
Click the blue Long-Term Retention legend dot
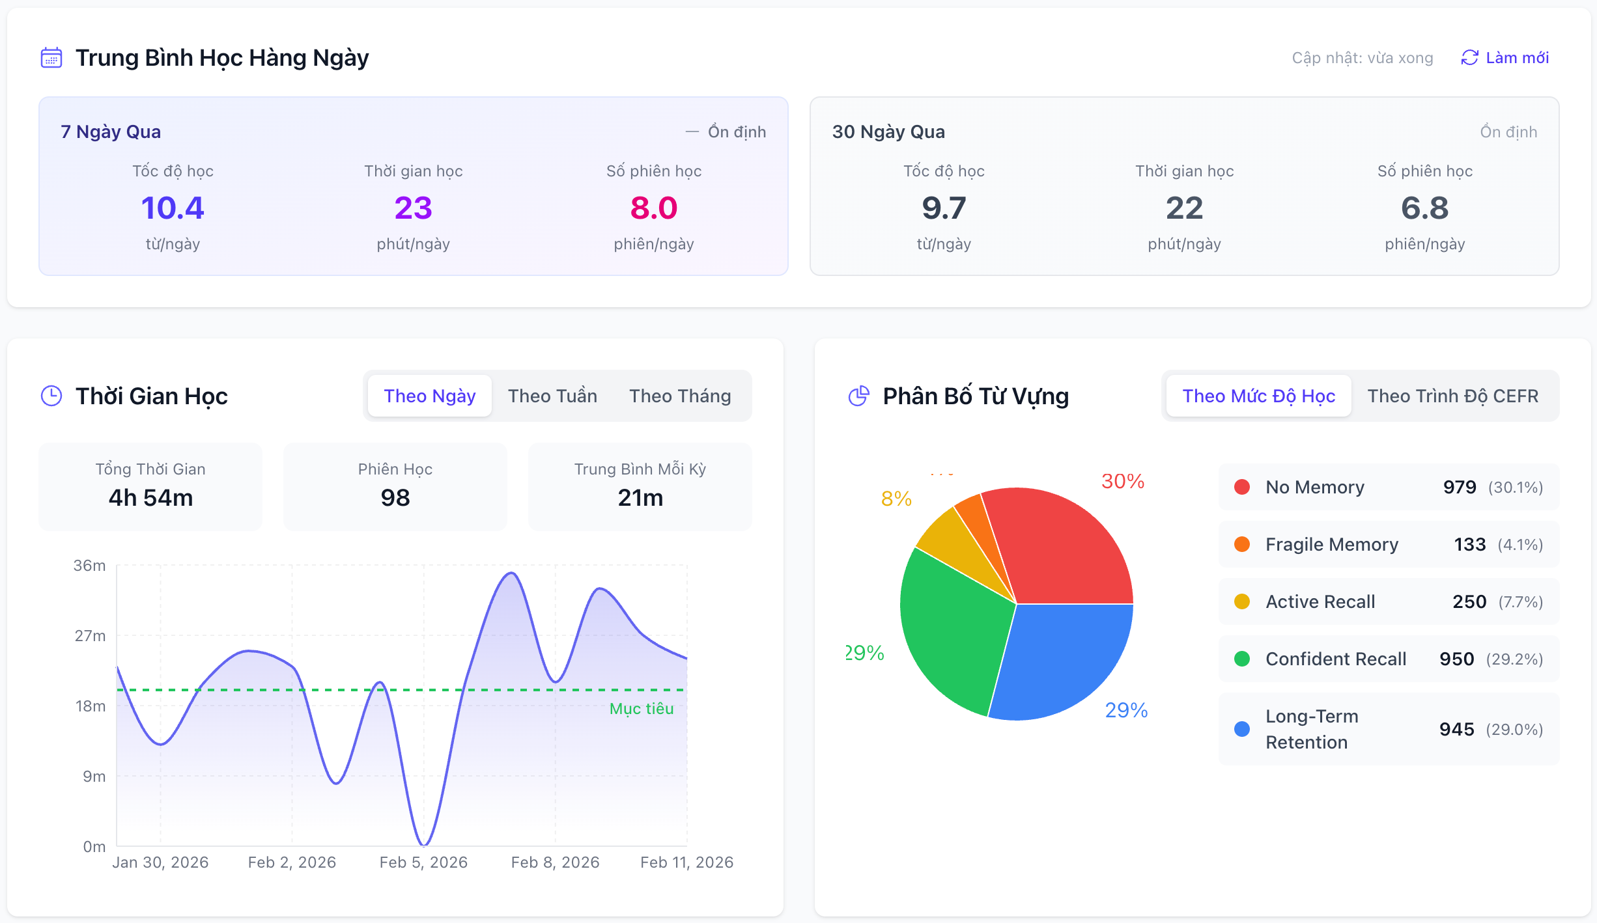pyautogui.click(x=1242, y=729)
